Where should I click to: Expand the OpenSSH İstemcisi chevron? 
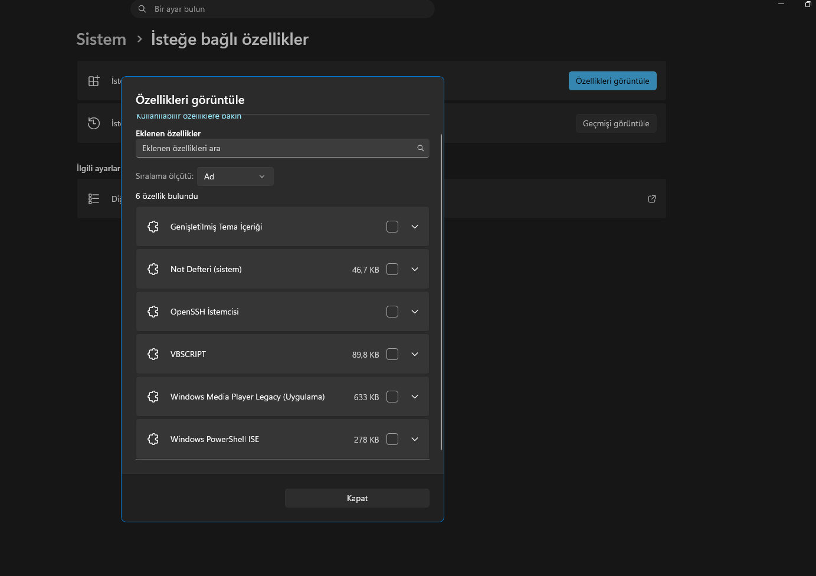coord(415,312)
